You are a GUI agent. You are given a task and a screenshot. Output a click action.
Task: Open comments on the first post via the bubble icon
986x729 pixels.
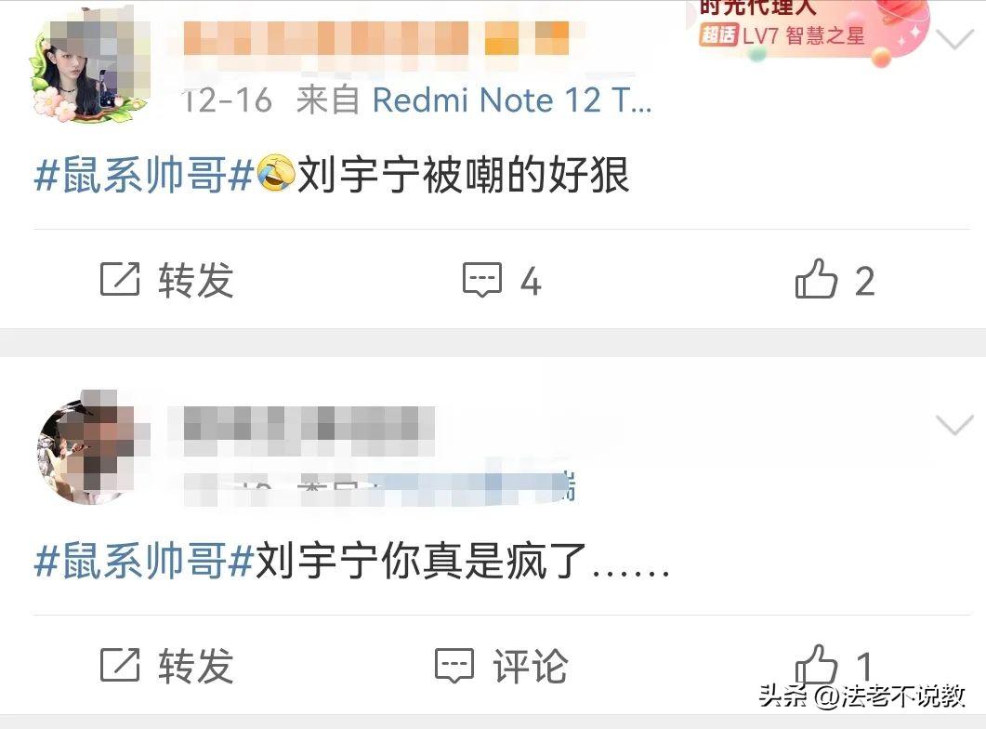coord(482,279)
